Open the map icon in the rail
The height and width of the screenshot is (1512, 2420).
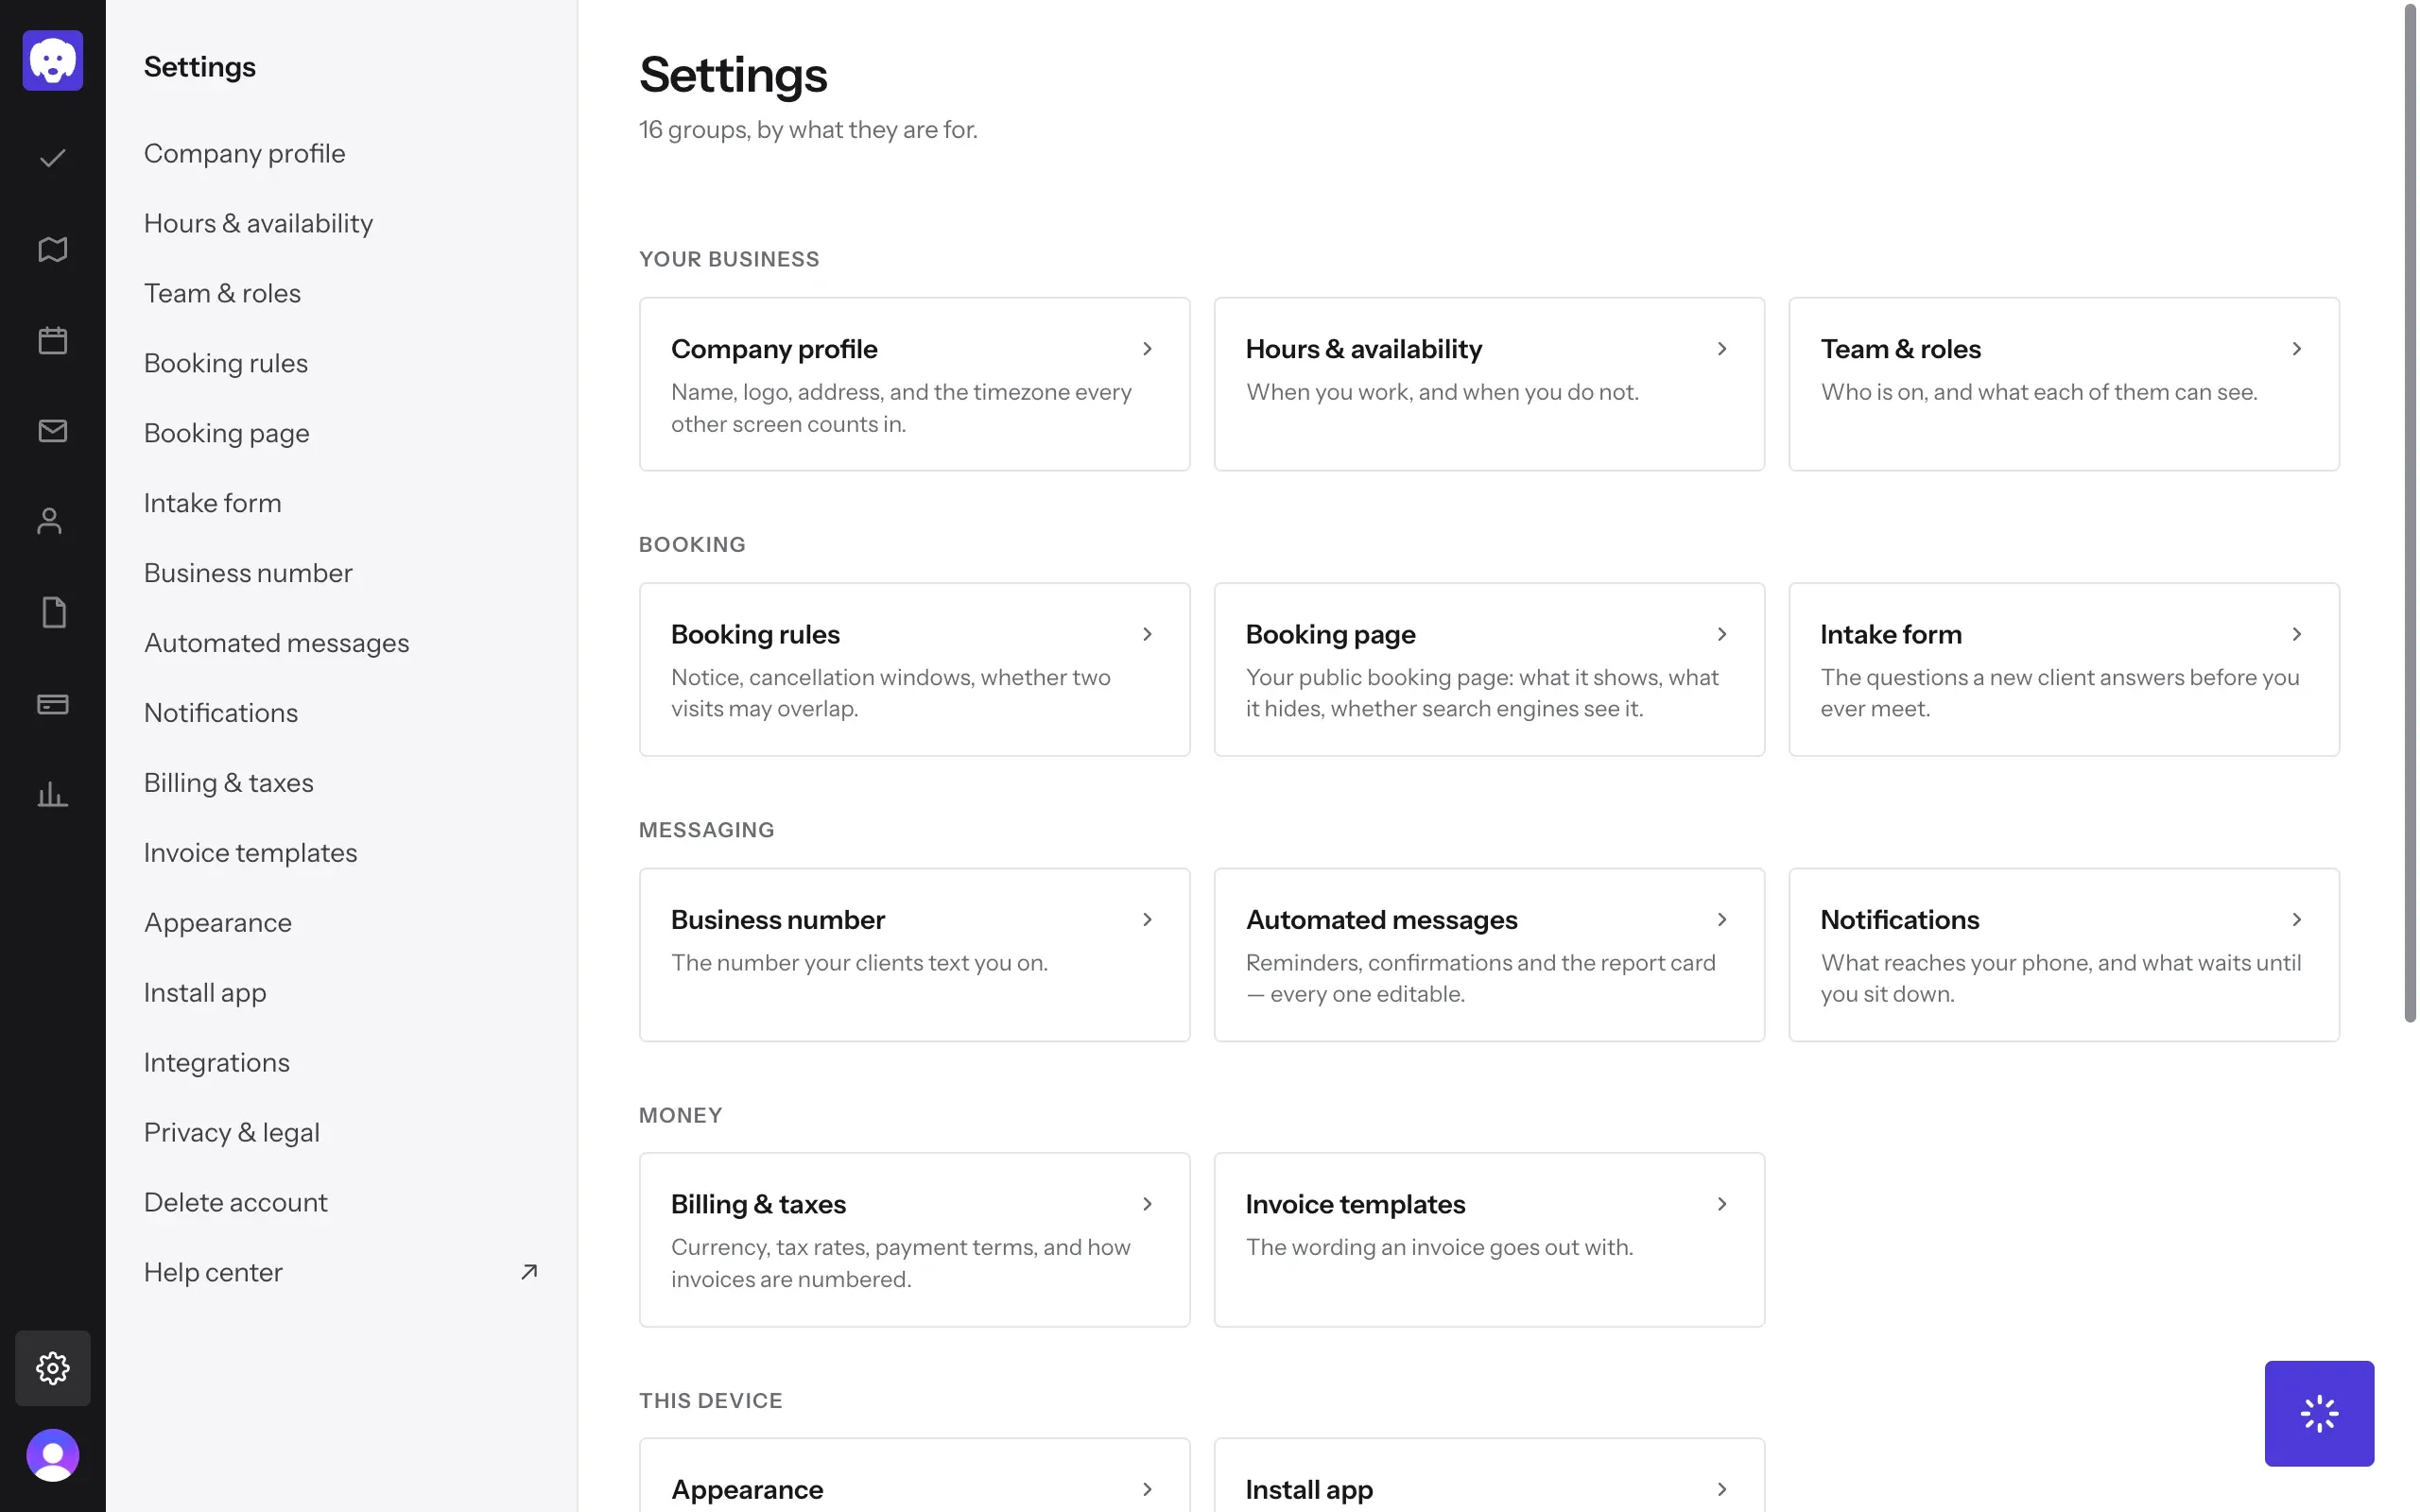(53, 249)
